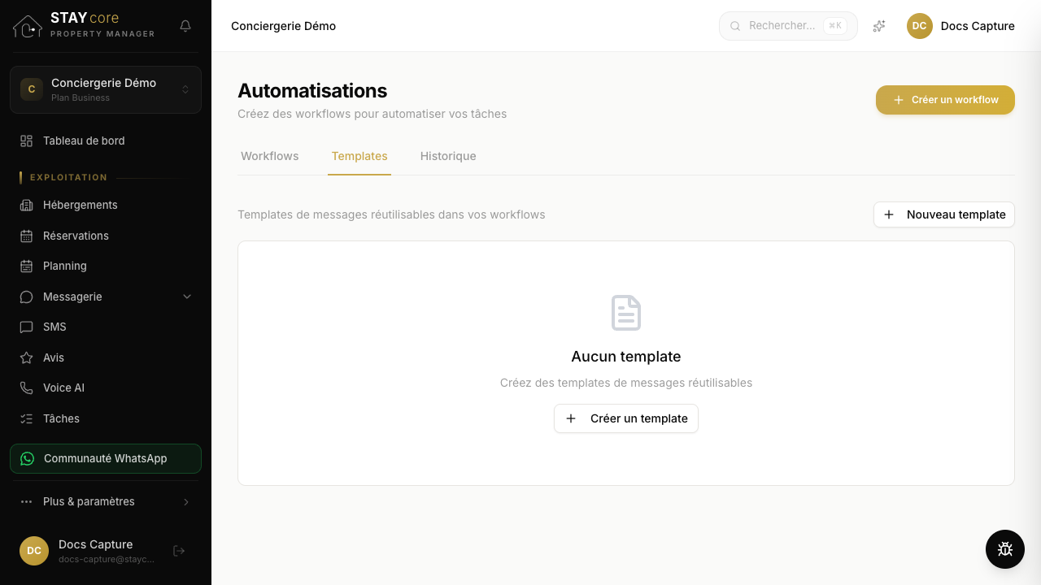The width and height of the screenshot is (1041, 585).
Task: Click the logout icon beside Docs Capture
Action: pyautogui.click(x=180, y=551)
